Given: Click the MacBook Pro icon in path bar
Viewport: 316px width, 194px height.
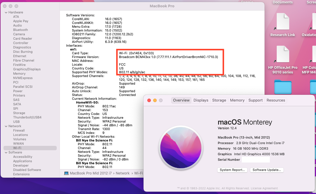Looking at the screenshot, I should [66, 173].
